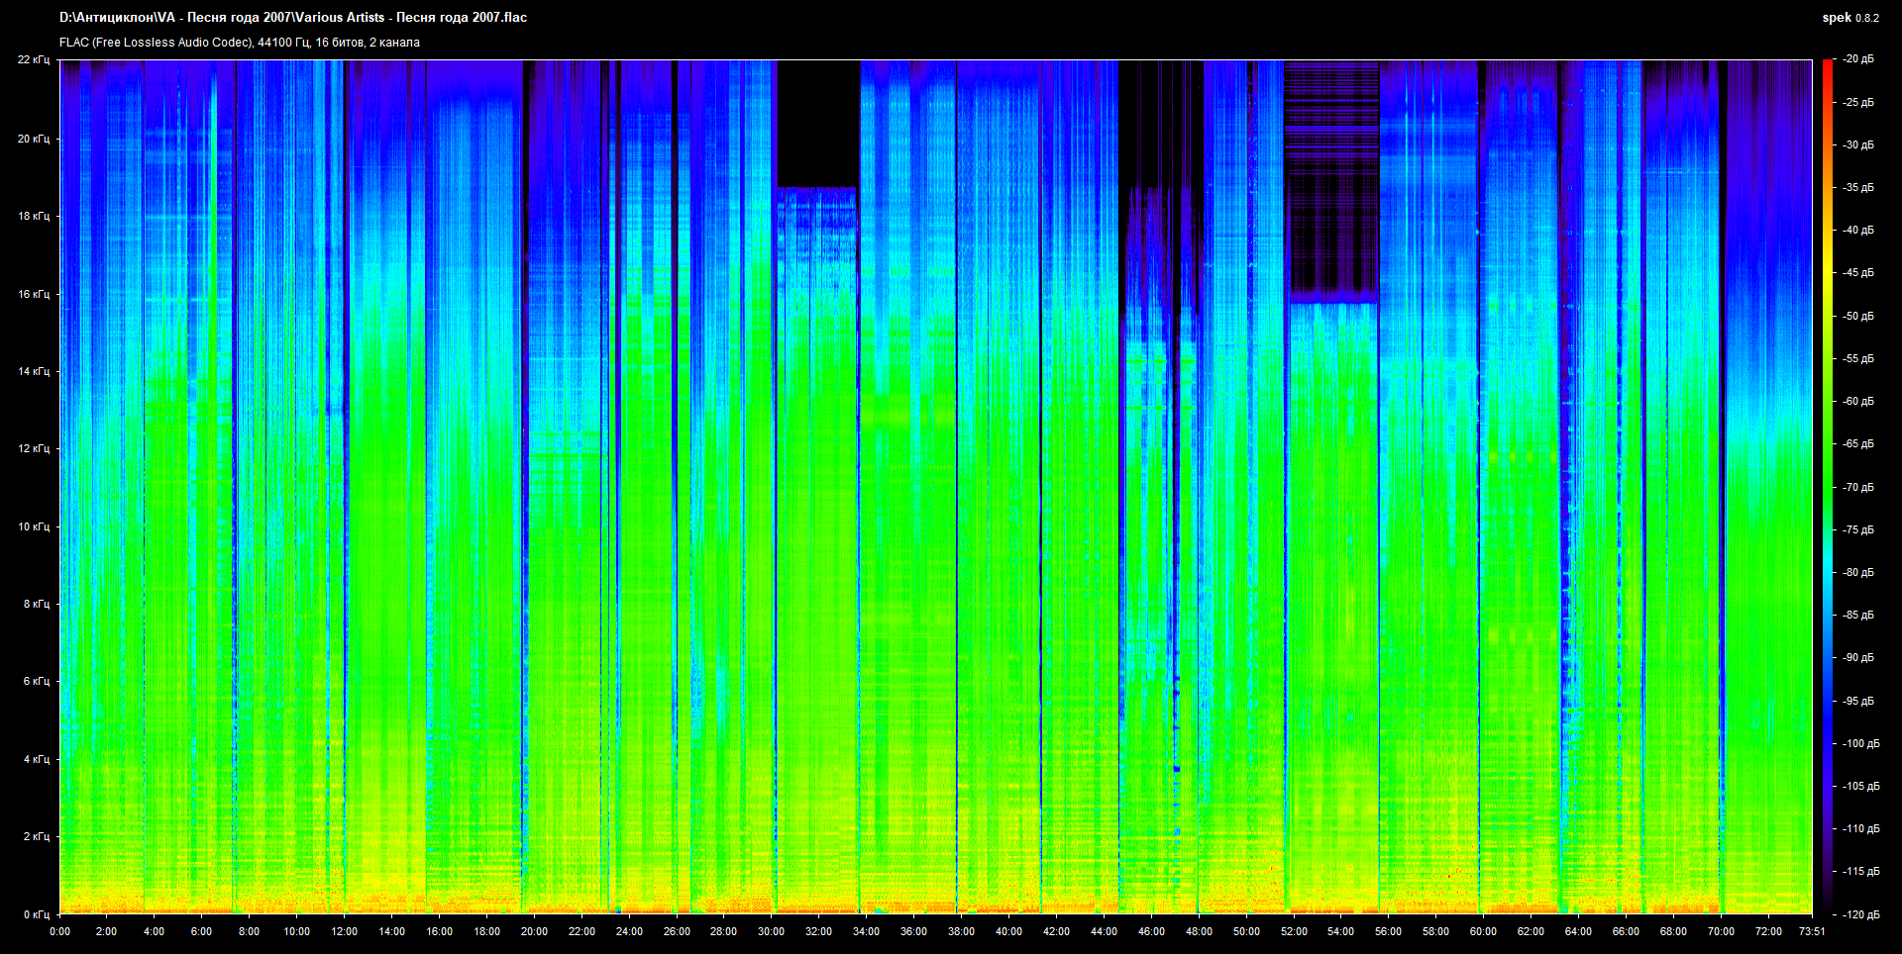
Task: Click the 40:00 time axis label
Action: pyautogui.click(x=1008, y=931)
